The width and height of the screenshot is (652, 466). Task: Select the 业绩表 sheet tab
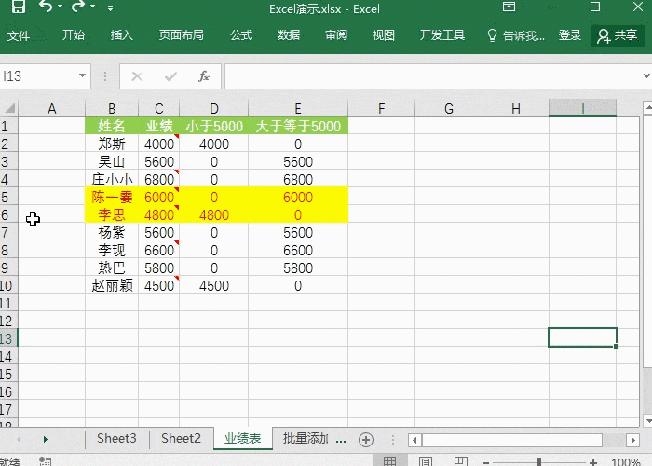[243, 439]
